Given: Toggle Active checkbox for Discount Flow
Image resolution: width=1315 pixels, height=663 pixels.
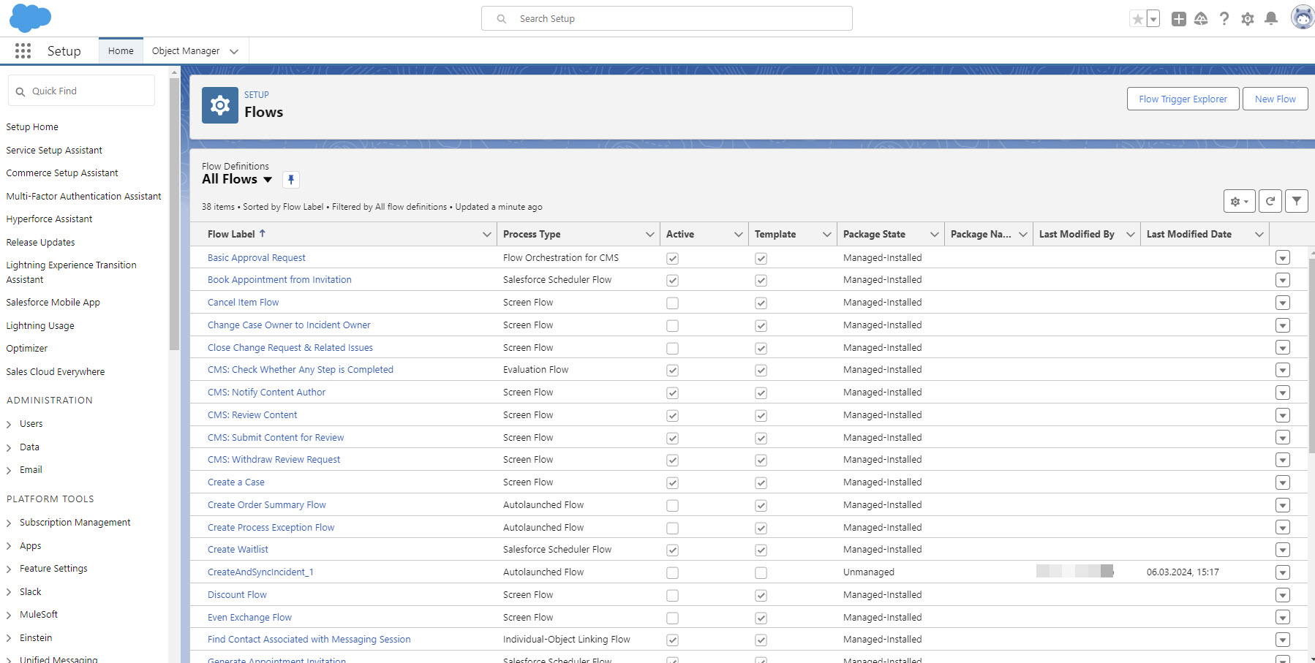Looking at the screenshot, I should pyautogui.click(x=672, y=596).
